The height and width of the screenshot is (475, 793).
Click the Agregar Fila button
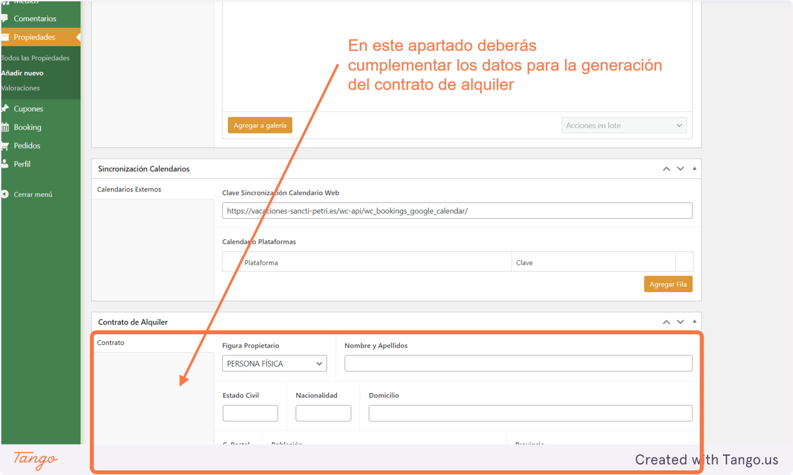[668, 284]
